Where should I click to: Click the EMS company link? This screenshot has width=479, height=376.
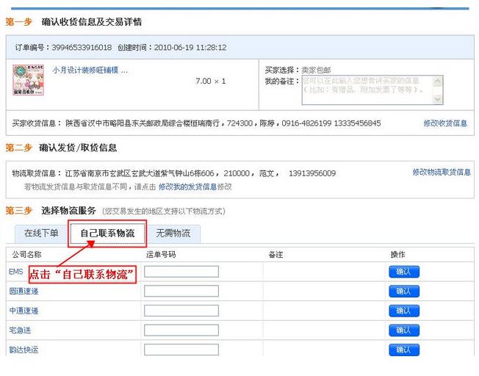(16, 272)
